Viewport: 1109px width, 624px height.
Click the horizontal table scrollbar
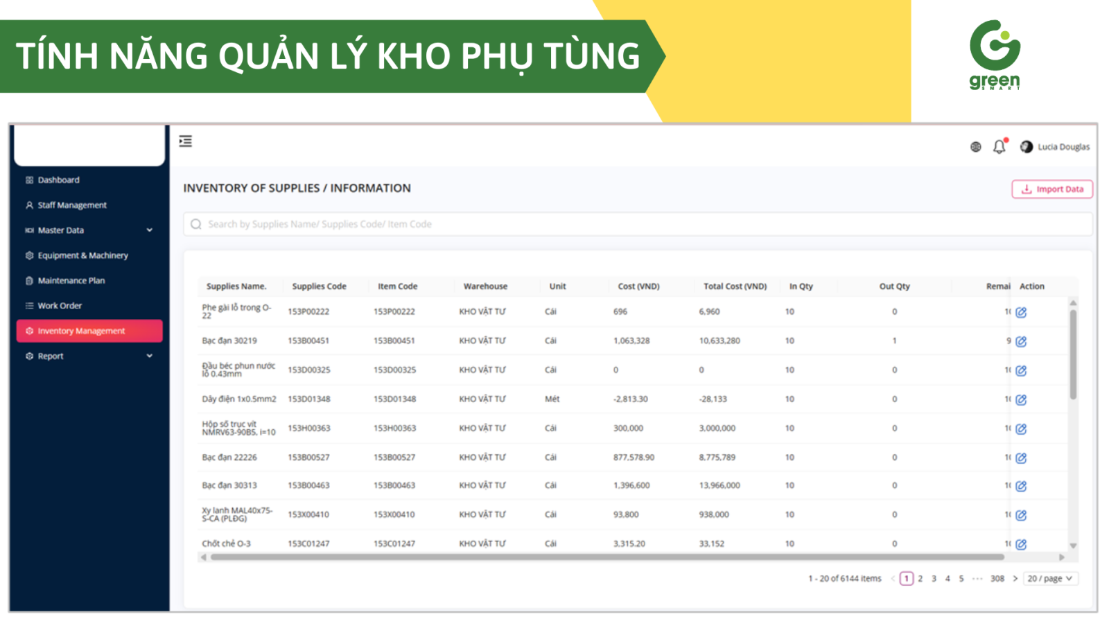click(x=606, y=557)
